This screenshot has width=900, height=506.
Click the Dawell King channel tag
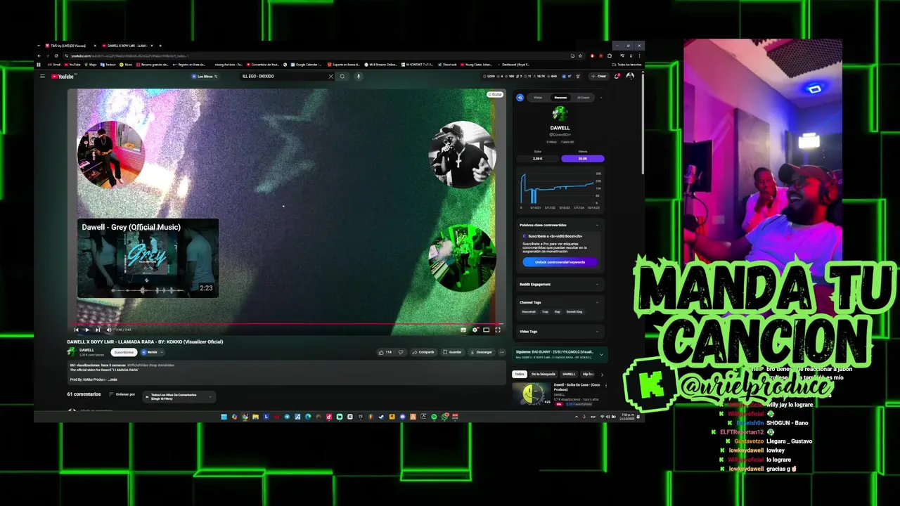[x=574, y=311]
